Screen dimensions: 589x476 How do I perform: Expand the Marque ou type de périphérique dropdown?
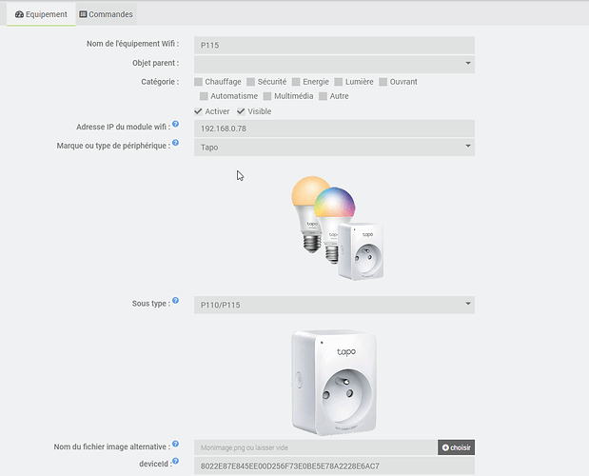(334, 148)
